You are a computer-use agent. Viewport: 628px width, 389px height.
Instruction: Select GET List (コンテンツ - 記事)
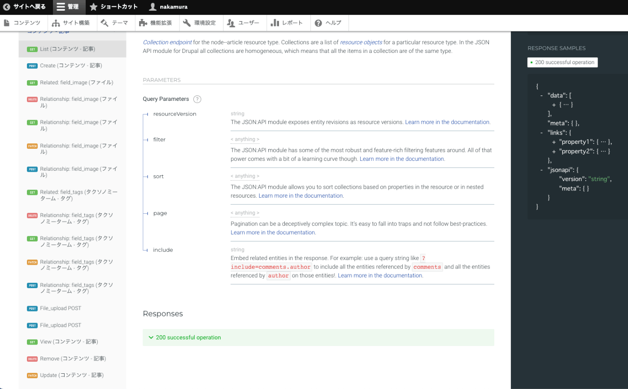coord(72,49)
